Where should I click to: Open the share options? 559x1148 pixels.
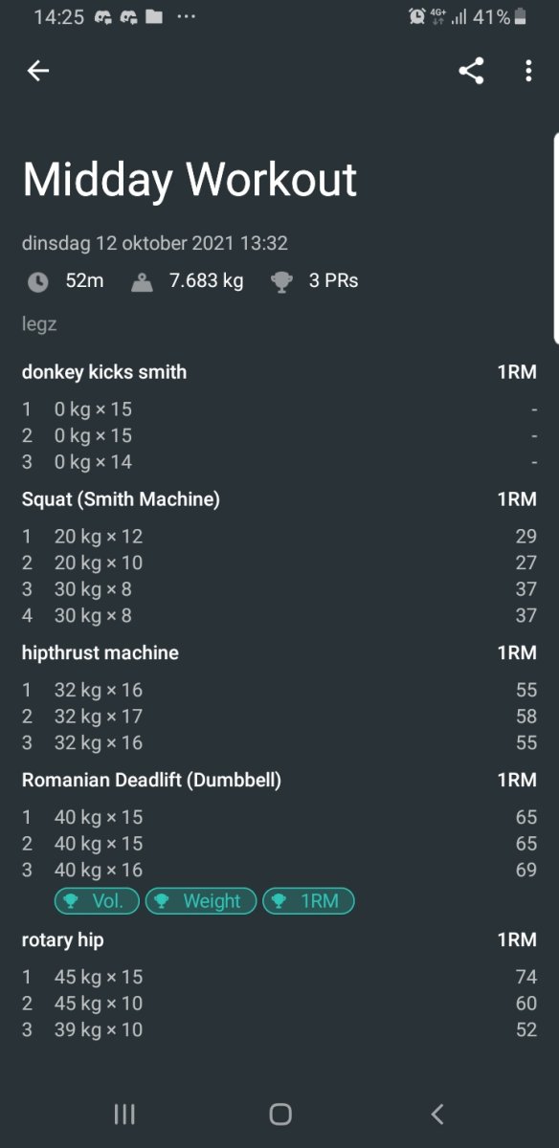[x=470, y=71]
